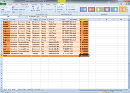Click the Insert Function fx icon
Image resolution: width=130 pixels, height=93 pixels.
point(26,17)
